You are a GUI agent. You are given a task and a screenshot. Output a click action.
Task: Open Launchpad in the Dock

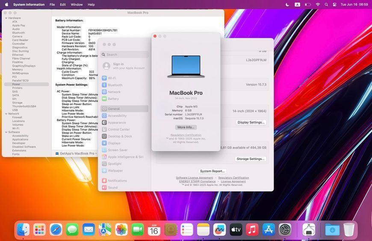point(39,229)
